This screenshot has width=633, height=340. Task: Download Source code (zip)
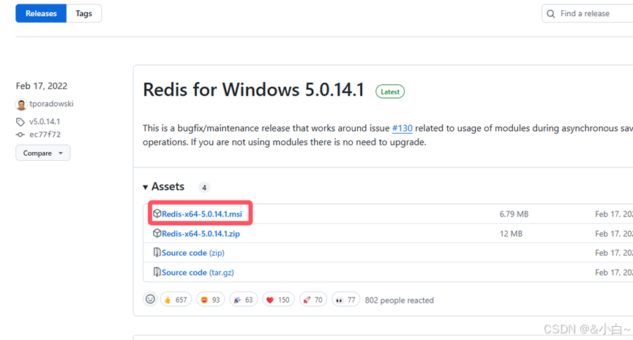tap(193, 253)
